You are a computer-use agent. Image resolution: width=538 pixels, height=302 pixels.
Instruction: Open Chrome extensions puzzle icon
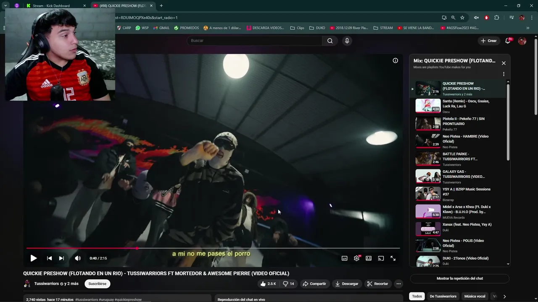point(497,18)
